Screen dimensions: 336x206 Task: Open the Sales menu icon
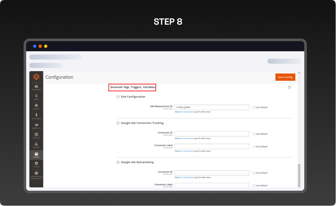36,97
